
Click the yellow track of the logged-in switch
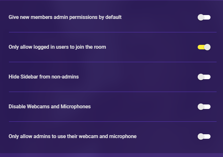200,47
